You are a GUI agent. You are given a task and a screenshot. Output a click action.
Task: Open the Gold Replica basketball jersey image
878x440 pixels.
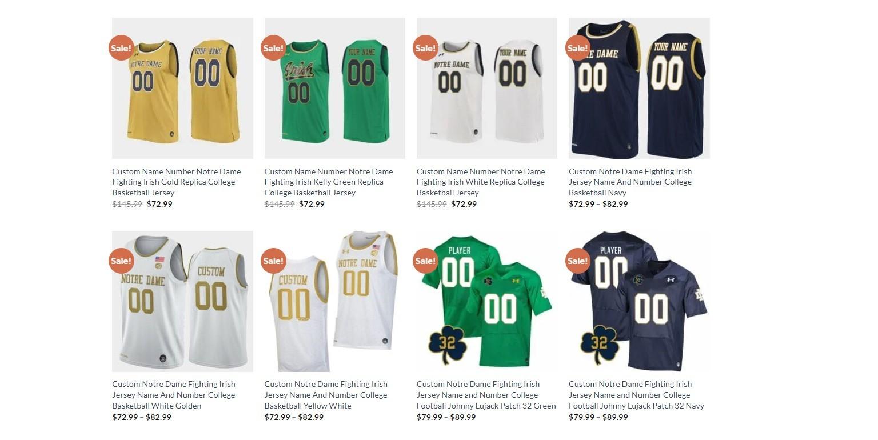click(182, 88)
